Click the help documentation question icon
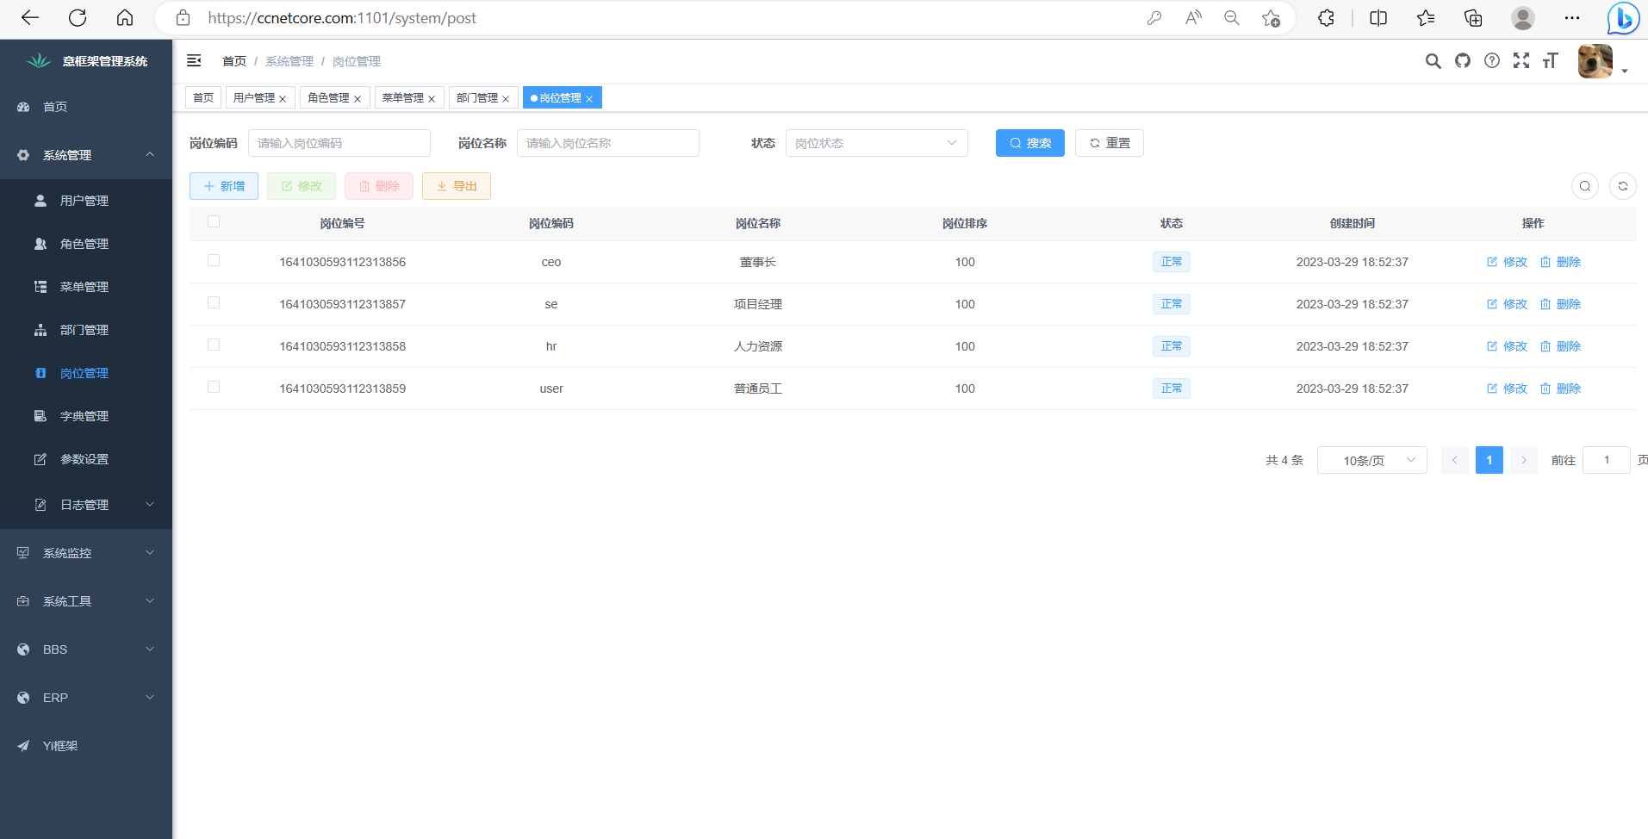The image size is (1648, 839). pos(1492,60)
